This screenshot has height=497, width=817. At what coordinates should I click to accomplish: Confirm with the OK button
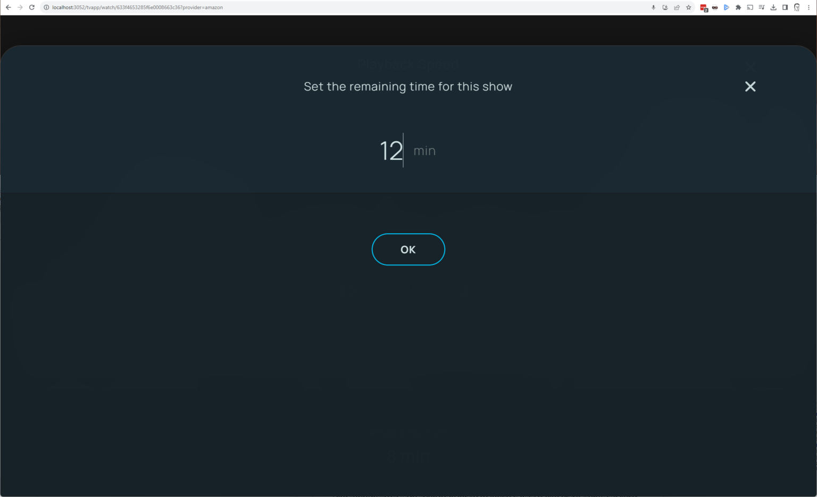pos(408,250)
